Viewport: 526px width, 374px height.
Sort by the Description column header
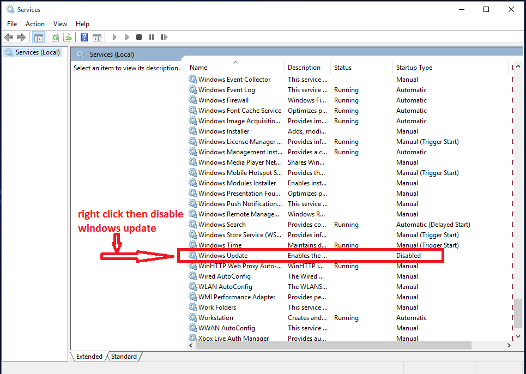click(307, 68)
